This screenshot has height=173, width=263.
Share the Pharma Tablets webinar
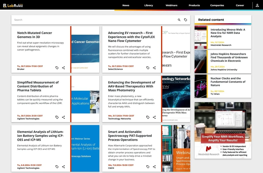click(63, 117)
